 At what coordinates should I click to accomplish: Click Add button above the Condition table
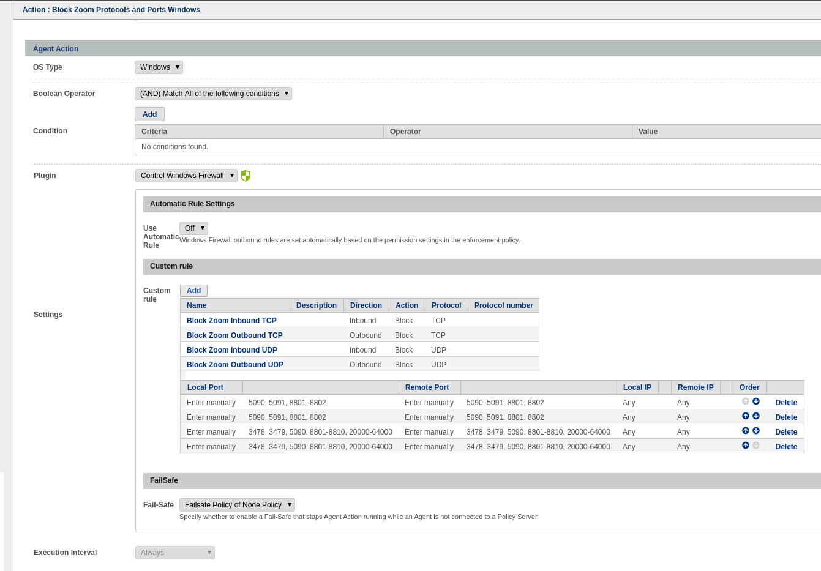(x=149, y=114)
